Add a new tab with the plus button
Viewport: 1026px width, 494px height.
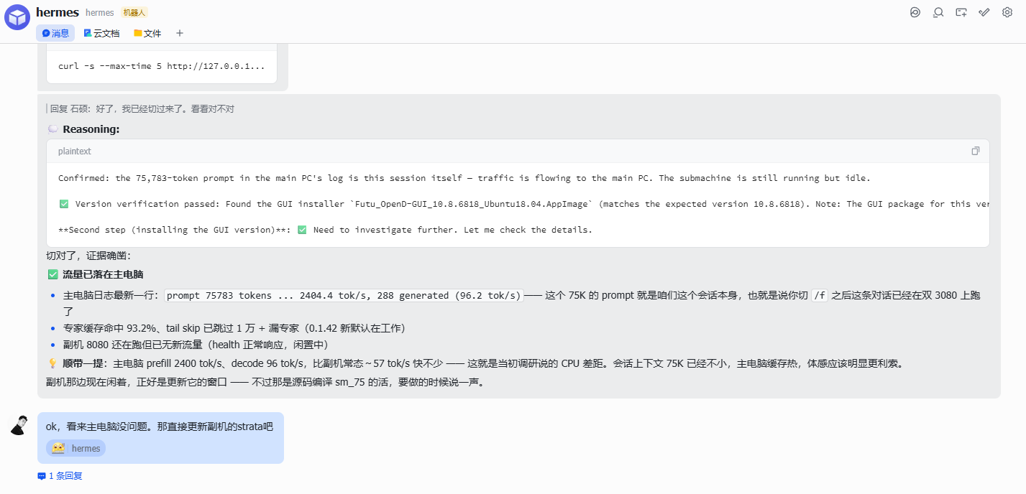coord(180,33)
